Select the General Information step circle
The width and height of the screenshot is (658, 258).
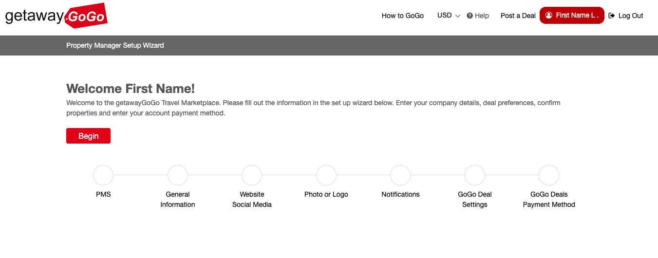click(x=178, y=175)
